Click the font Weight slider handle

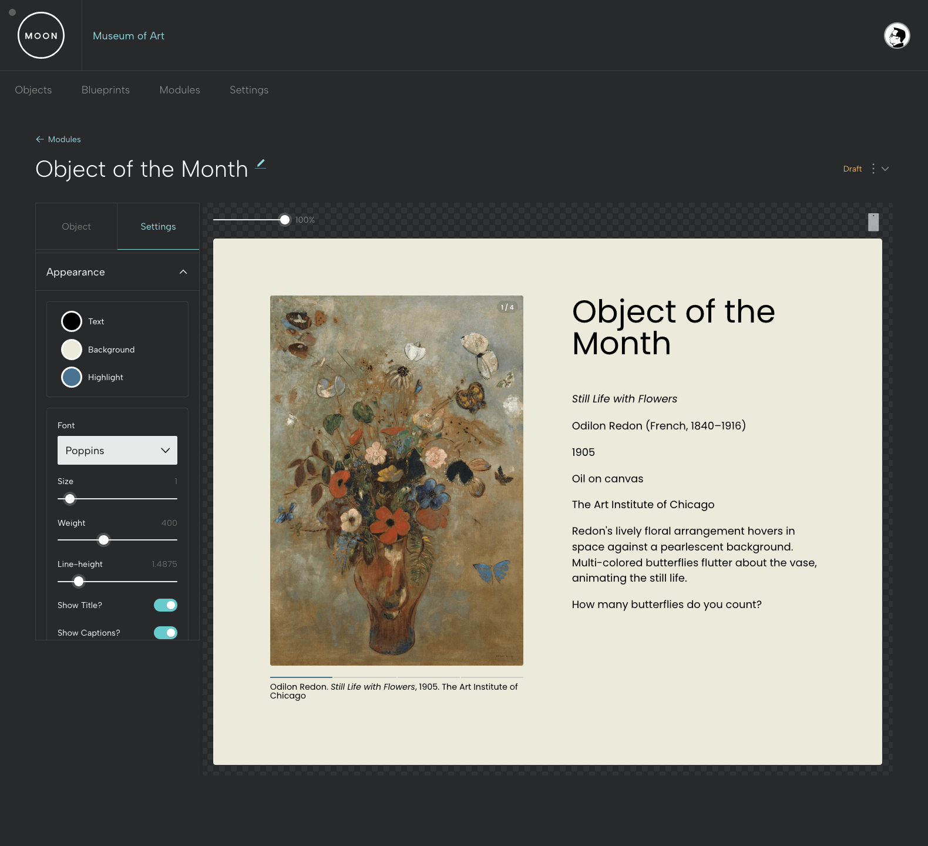point(103,540)
